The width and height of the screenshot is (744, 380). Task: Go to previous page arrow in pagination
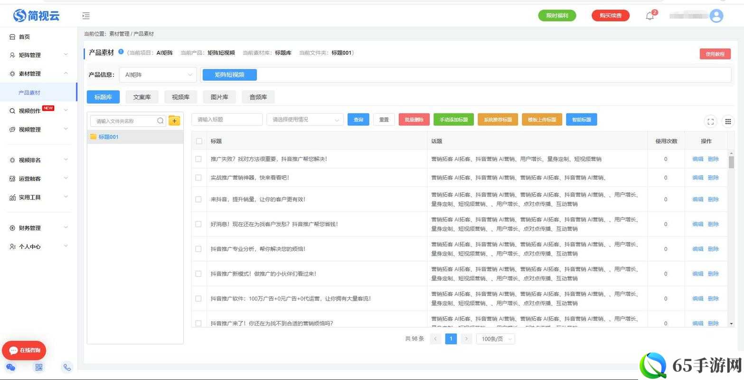pos(435,339)
